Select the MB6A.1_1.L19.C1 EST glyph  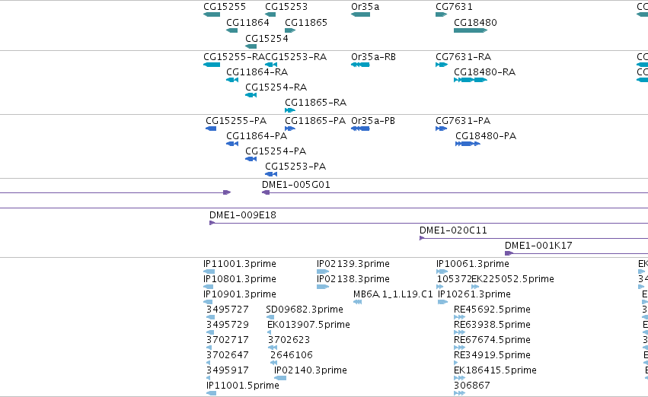pos(357,302)
